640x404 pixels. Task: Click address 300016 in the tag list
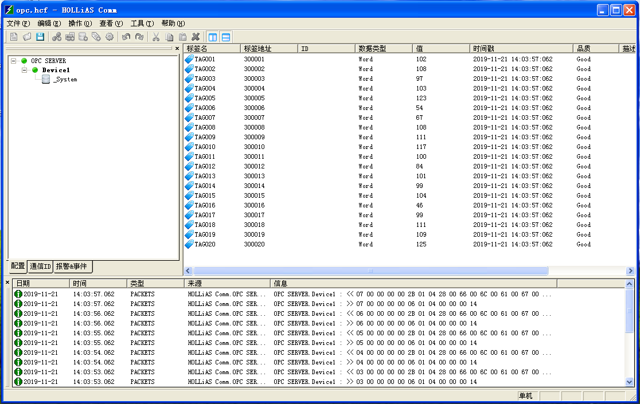pos(254,206)
